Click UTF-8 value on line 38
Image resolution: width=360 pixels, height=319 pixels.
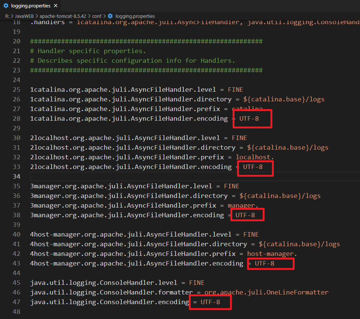(x=245, y=215)
